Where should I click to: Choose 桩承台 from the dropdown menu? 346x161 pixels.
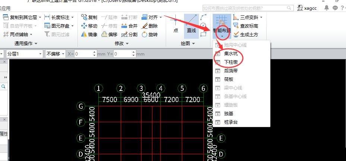coord(241,122)
